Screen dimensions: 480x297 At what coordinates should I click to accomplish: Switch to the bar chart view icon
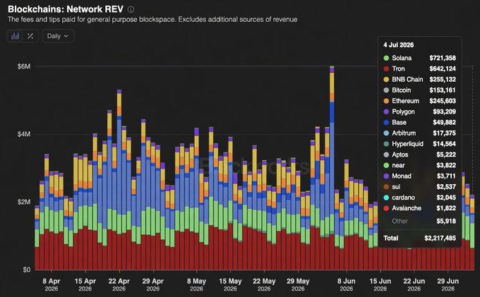click(x=15, y=36)
